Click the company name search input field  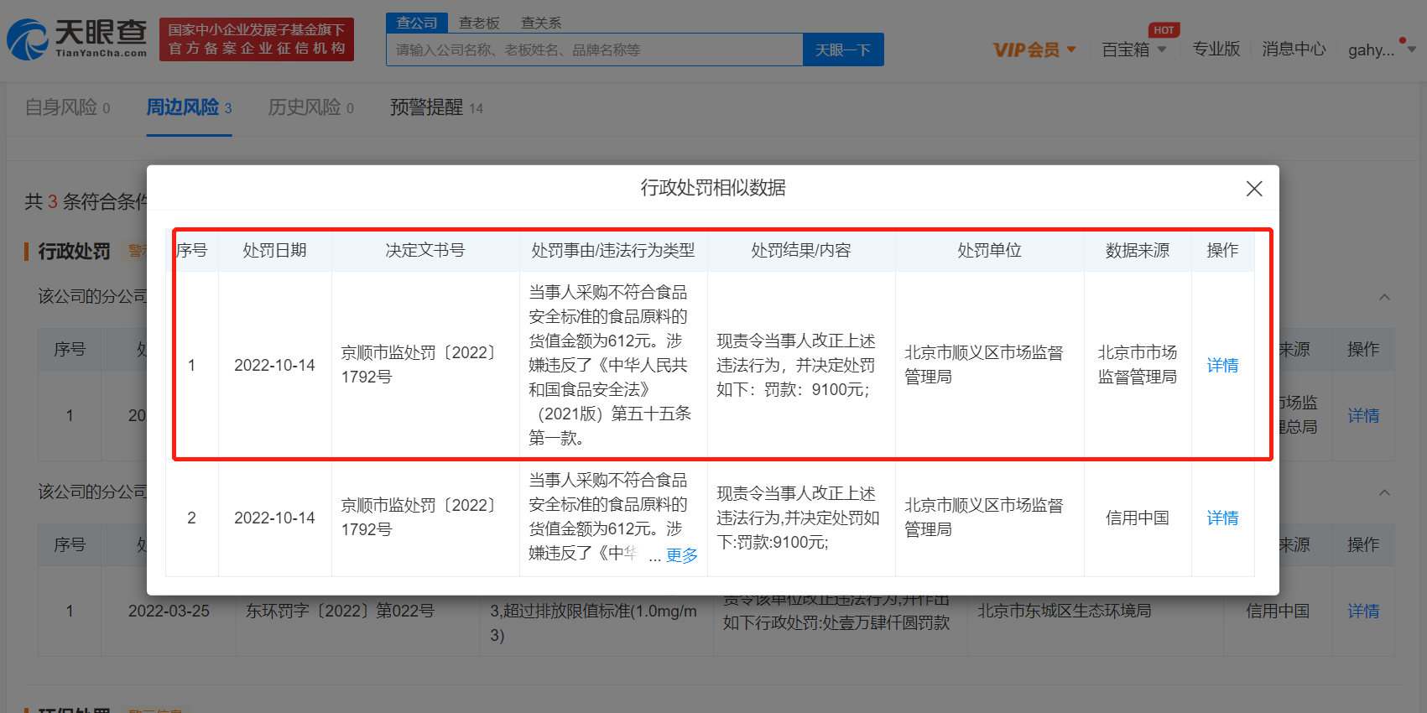[x=594, y=50]
